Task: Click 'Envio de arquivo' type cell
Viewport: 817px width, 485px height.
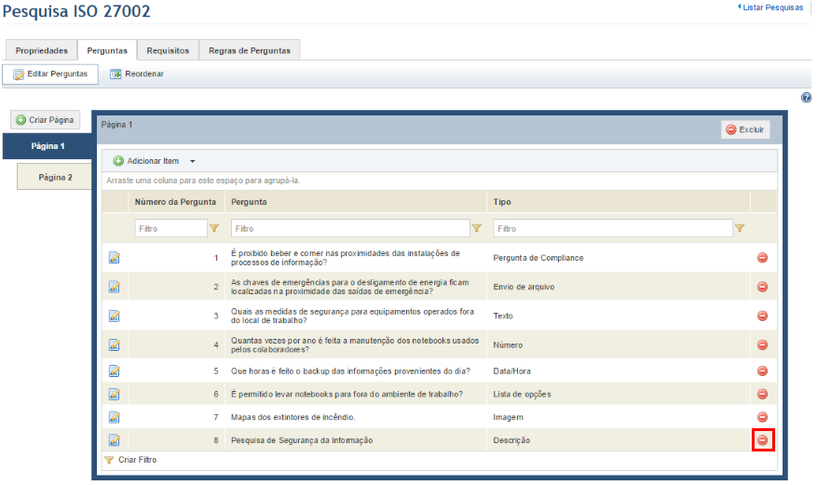Action: pyautogui.click(x=524, y=287)
